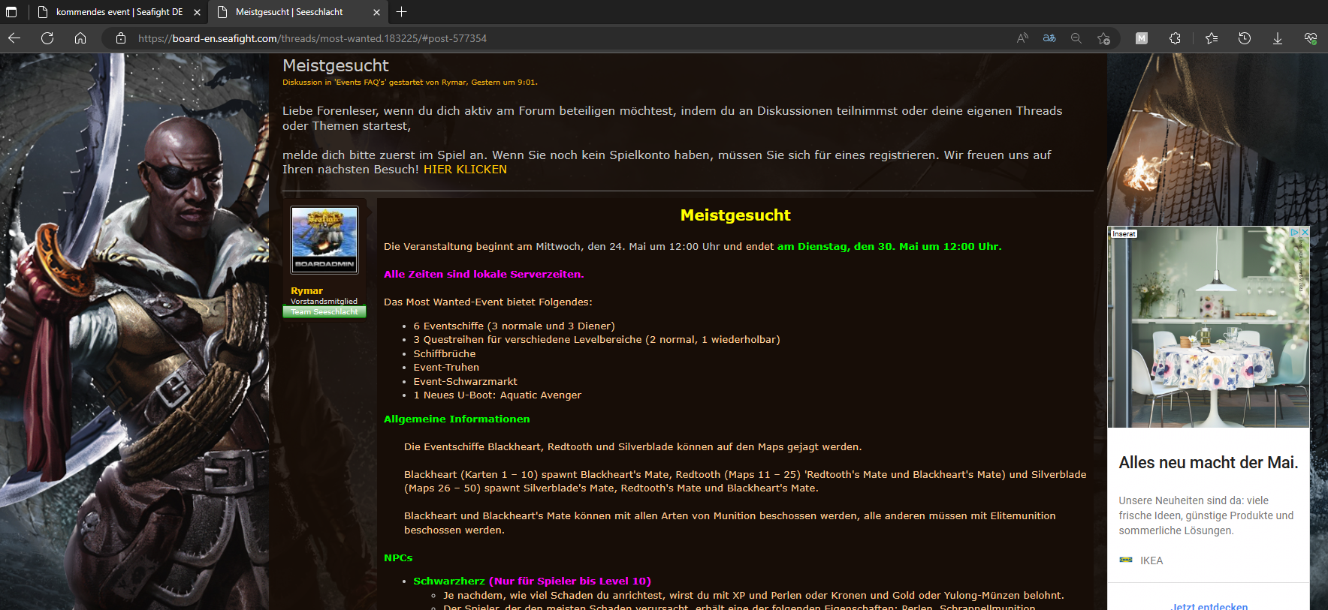Click the IKEA ad dining room image
1328x610 pixels.
click(1209, 327)
